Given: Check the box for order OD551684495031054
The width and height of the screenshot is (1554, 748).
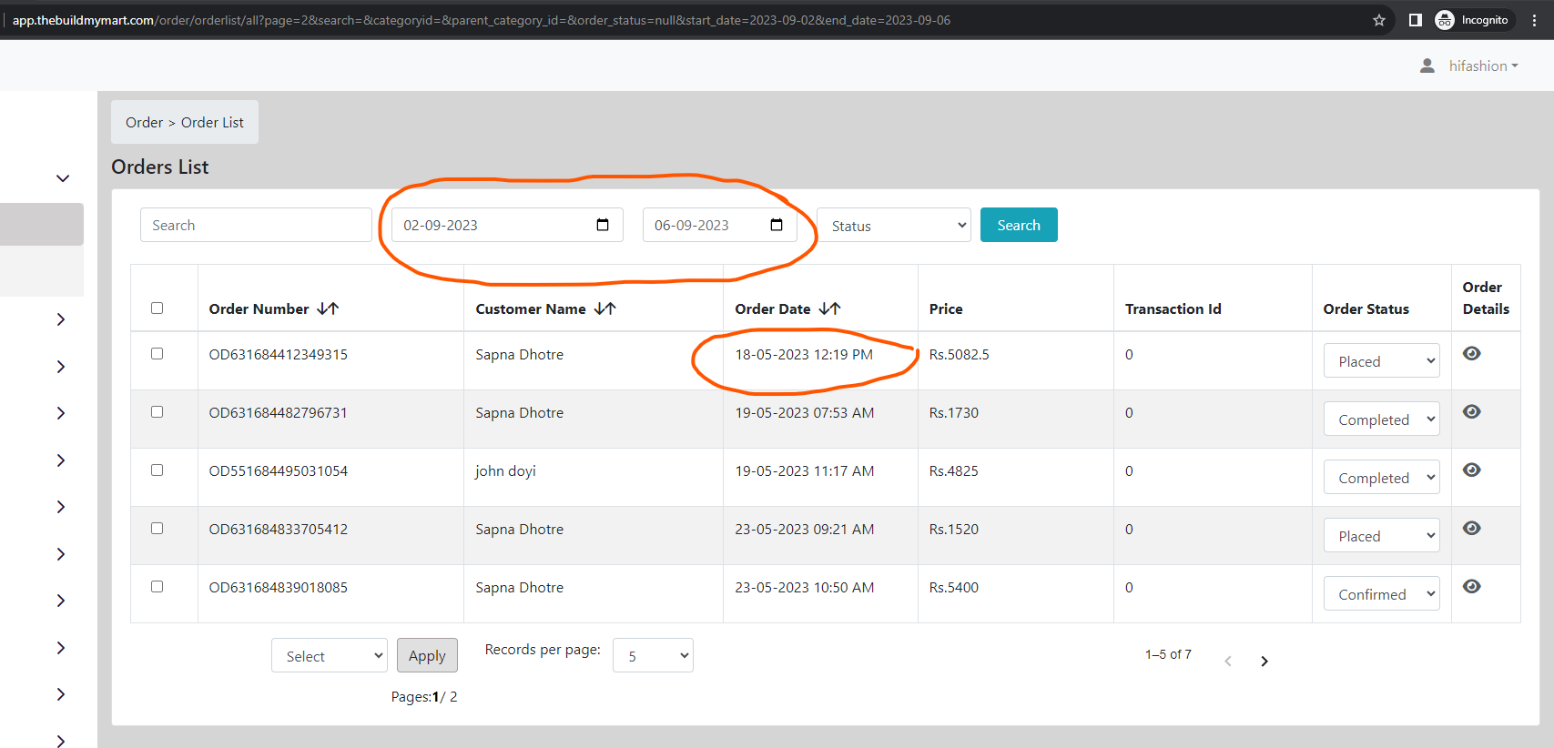Looking at the screenshot, I should coord(157,470).
